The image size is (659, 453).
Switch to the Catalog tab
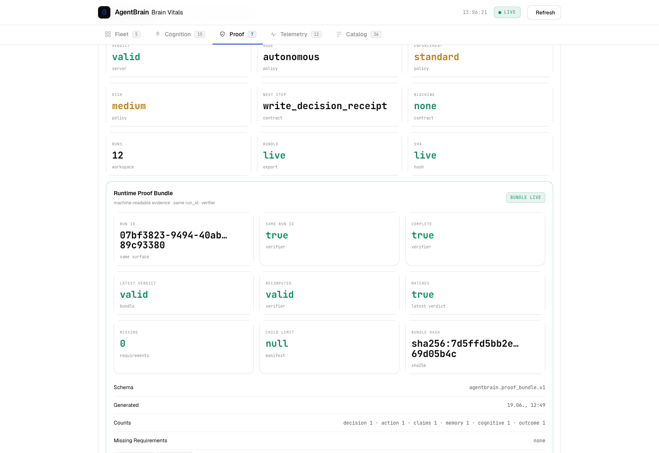click(x=359, y=34)
